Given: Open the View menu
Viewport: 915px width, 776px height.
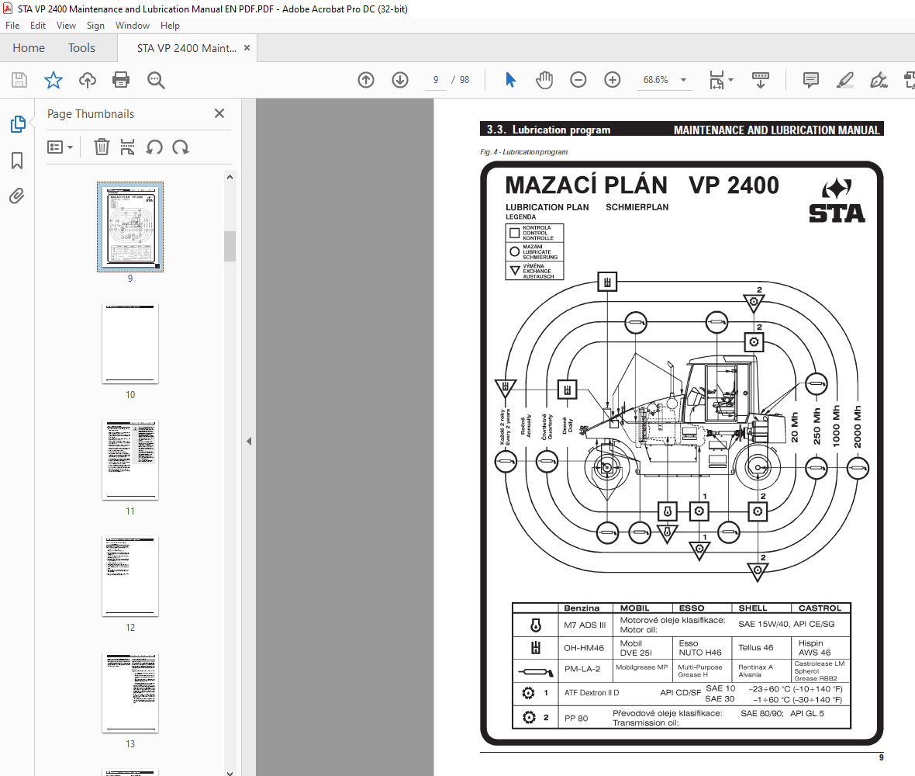Looking at the screenshot, I should pos(66,26).
